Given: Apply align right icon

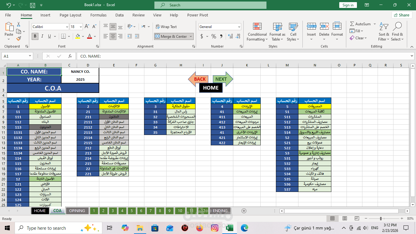Looking at the screenshot, I should pyautogui.click(x=120, y=36).
